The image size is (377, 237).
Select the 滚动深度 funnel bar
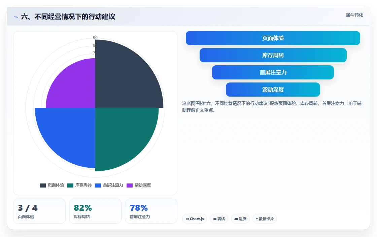click(x=273, y=90)
